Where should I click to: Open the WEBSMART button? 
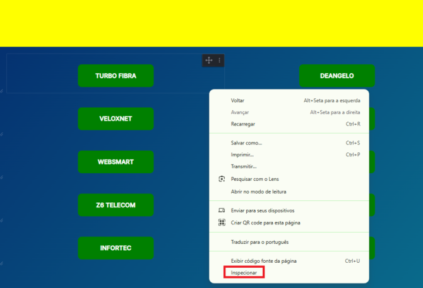(x=116, y=162)
